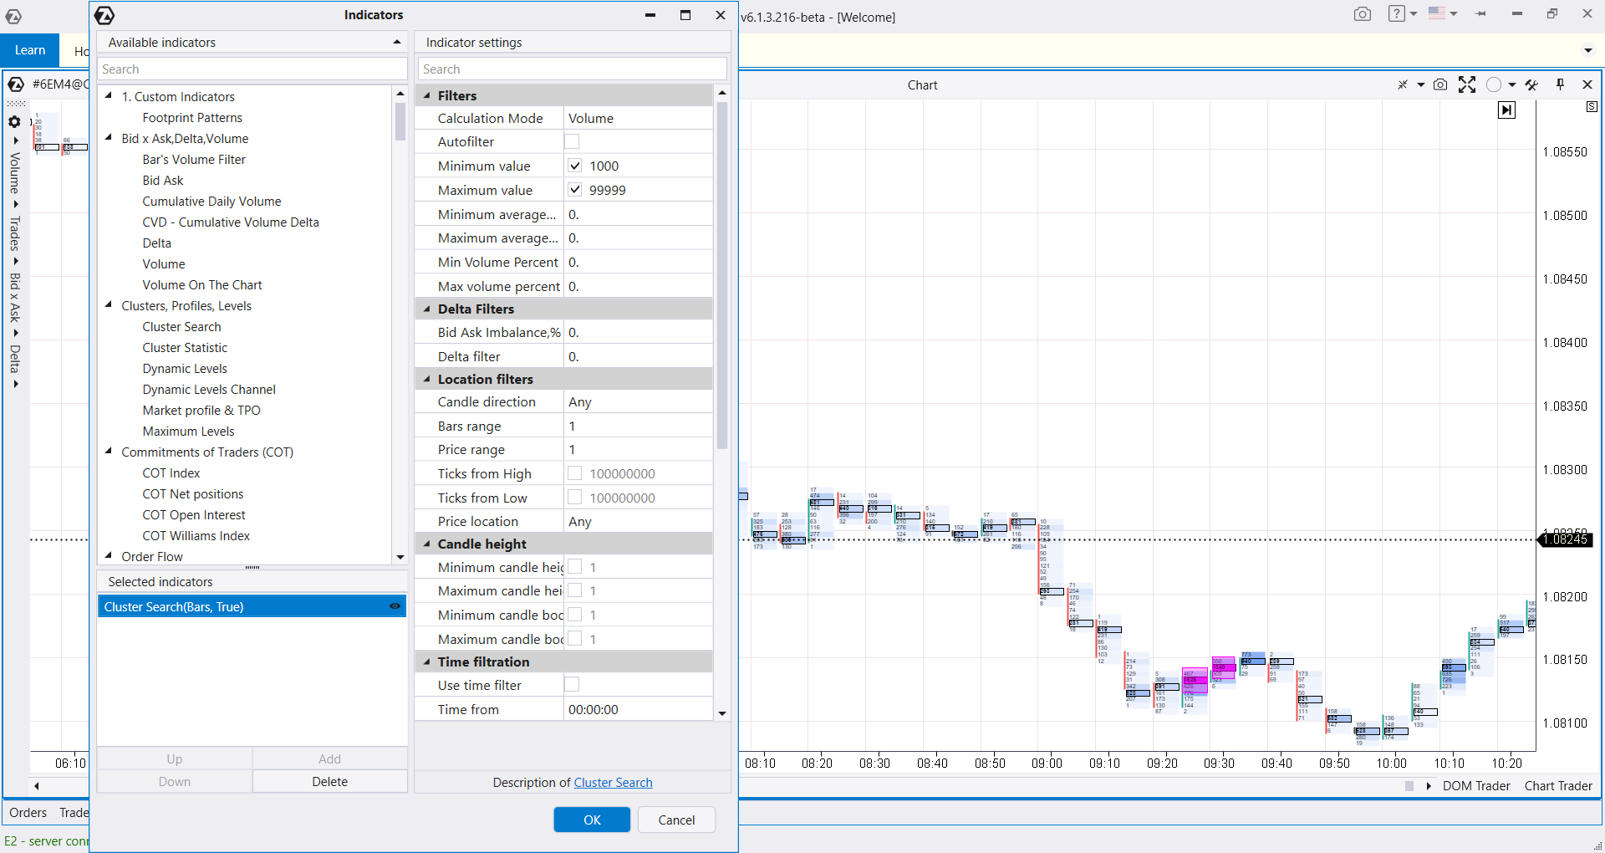Image resolution: width=1605 pixels, height=853 pixels.
Task: Click the main window camera screenshot icon
Action: [x=1363, y=13]
